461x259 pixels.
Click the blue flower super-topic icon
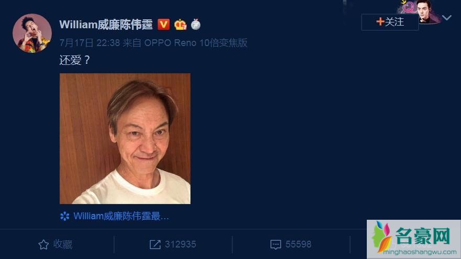click(x=65, y=217)
